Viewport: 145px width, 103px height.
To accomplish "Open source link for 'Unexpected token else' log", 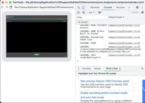I will (x=124, y=37).
